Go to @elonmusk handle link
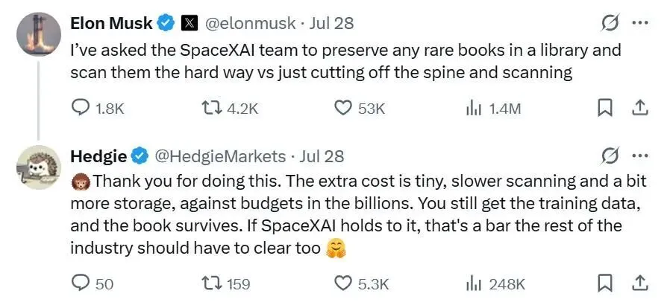 (251, 23)
